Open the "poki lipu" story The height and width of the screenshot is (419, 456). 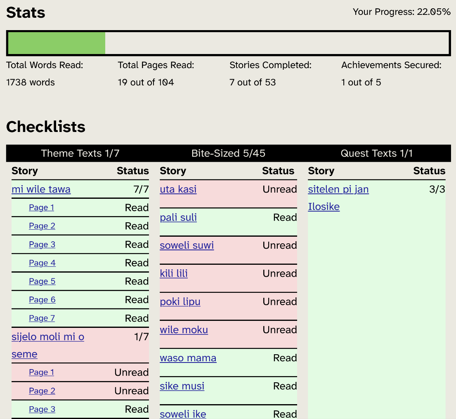tap(180, 301)
